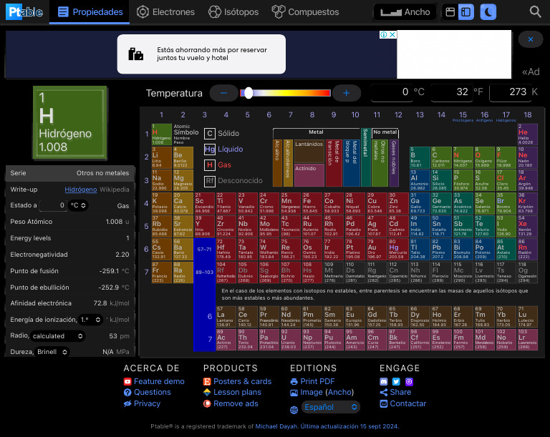Click the Alcalino category swatch
The image size is (550, 437).
(x=277, y=163)
